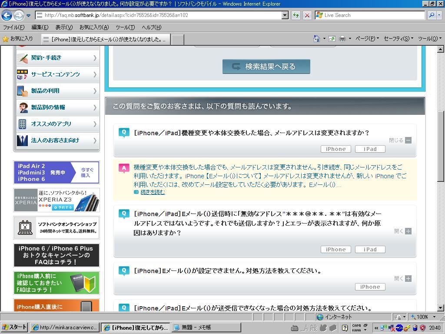Expand the Eメール(i)が設定できません question with 開く
Screen dimensions: 445x334
(x=408, y=279)
